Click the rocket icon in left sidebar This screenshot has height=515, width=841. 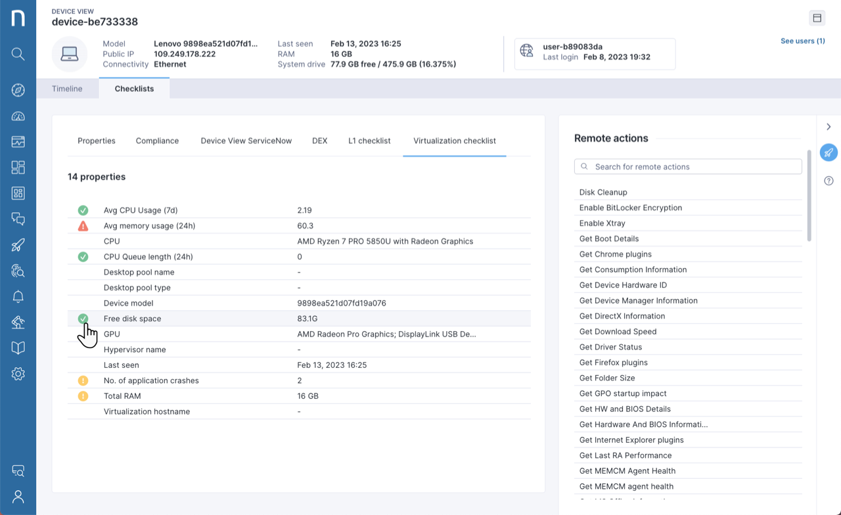tap(18, 245)
